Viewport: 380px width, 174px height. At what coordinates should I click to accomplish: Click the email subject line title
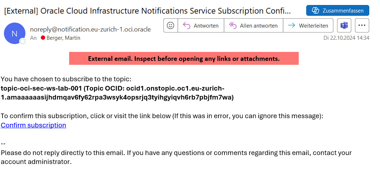point(147,11)
